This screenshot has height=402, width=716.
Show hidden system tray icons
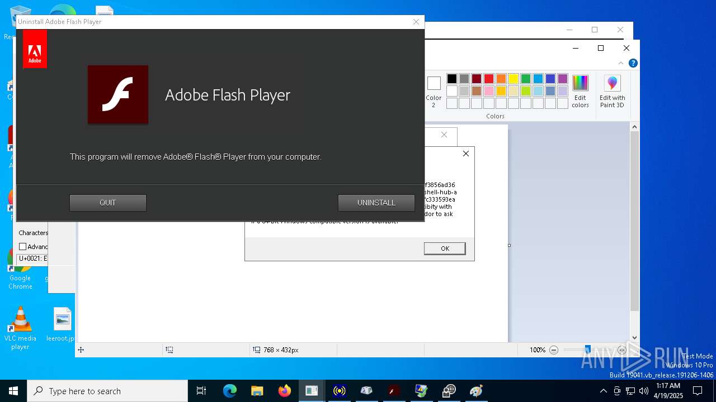[603, 391]
